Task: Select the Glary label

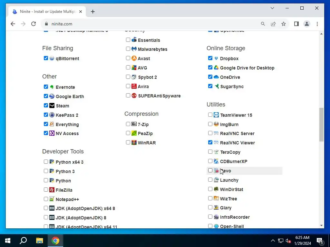Action: [226, 208]
